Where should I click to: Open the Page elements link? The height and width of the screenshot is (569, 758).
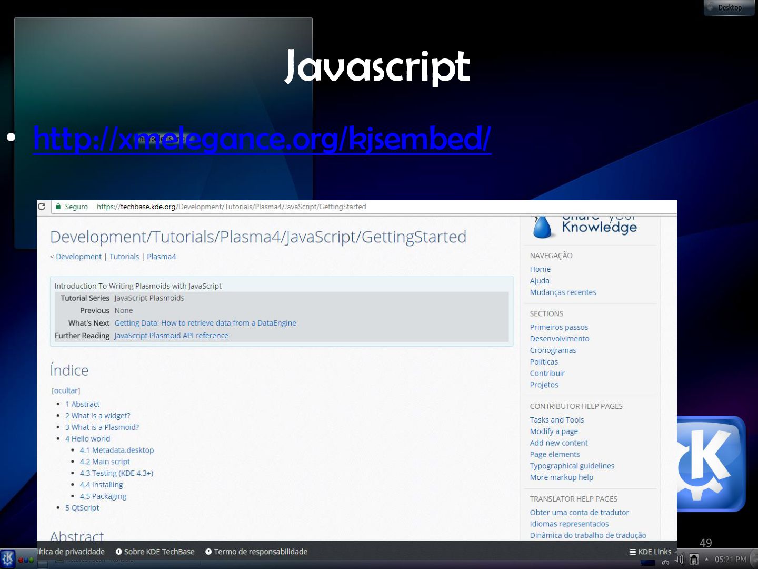(555, 455)
